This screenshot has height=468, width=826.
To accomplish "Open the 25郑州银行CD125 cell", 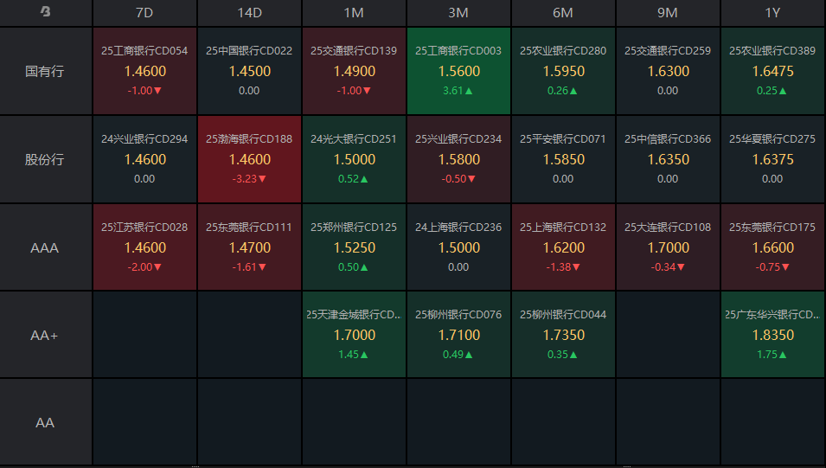I will (354, 247).
